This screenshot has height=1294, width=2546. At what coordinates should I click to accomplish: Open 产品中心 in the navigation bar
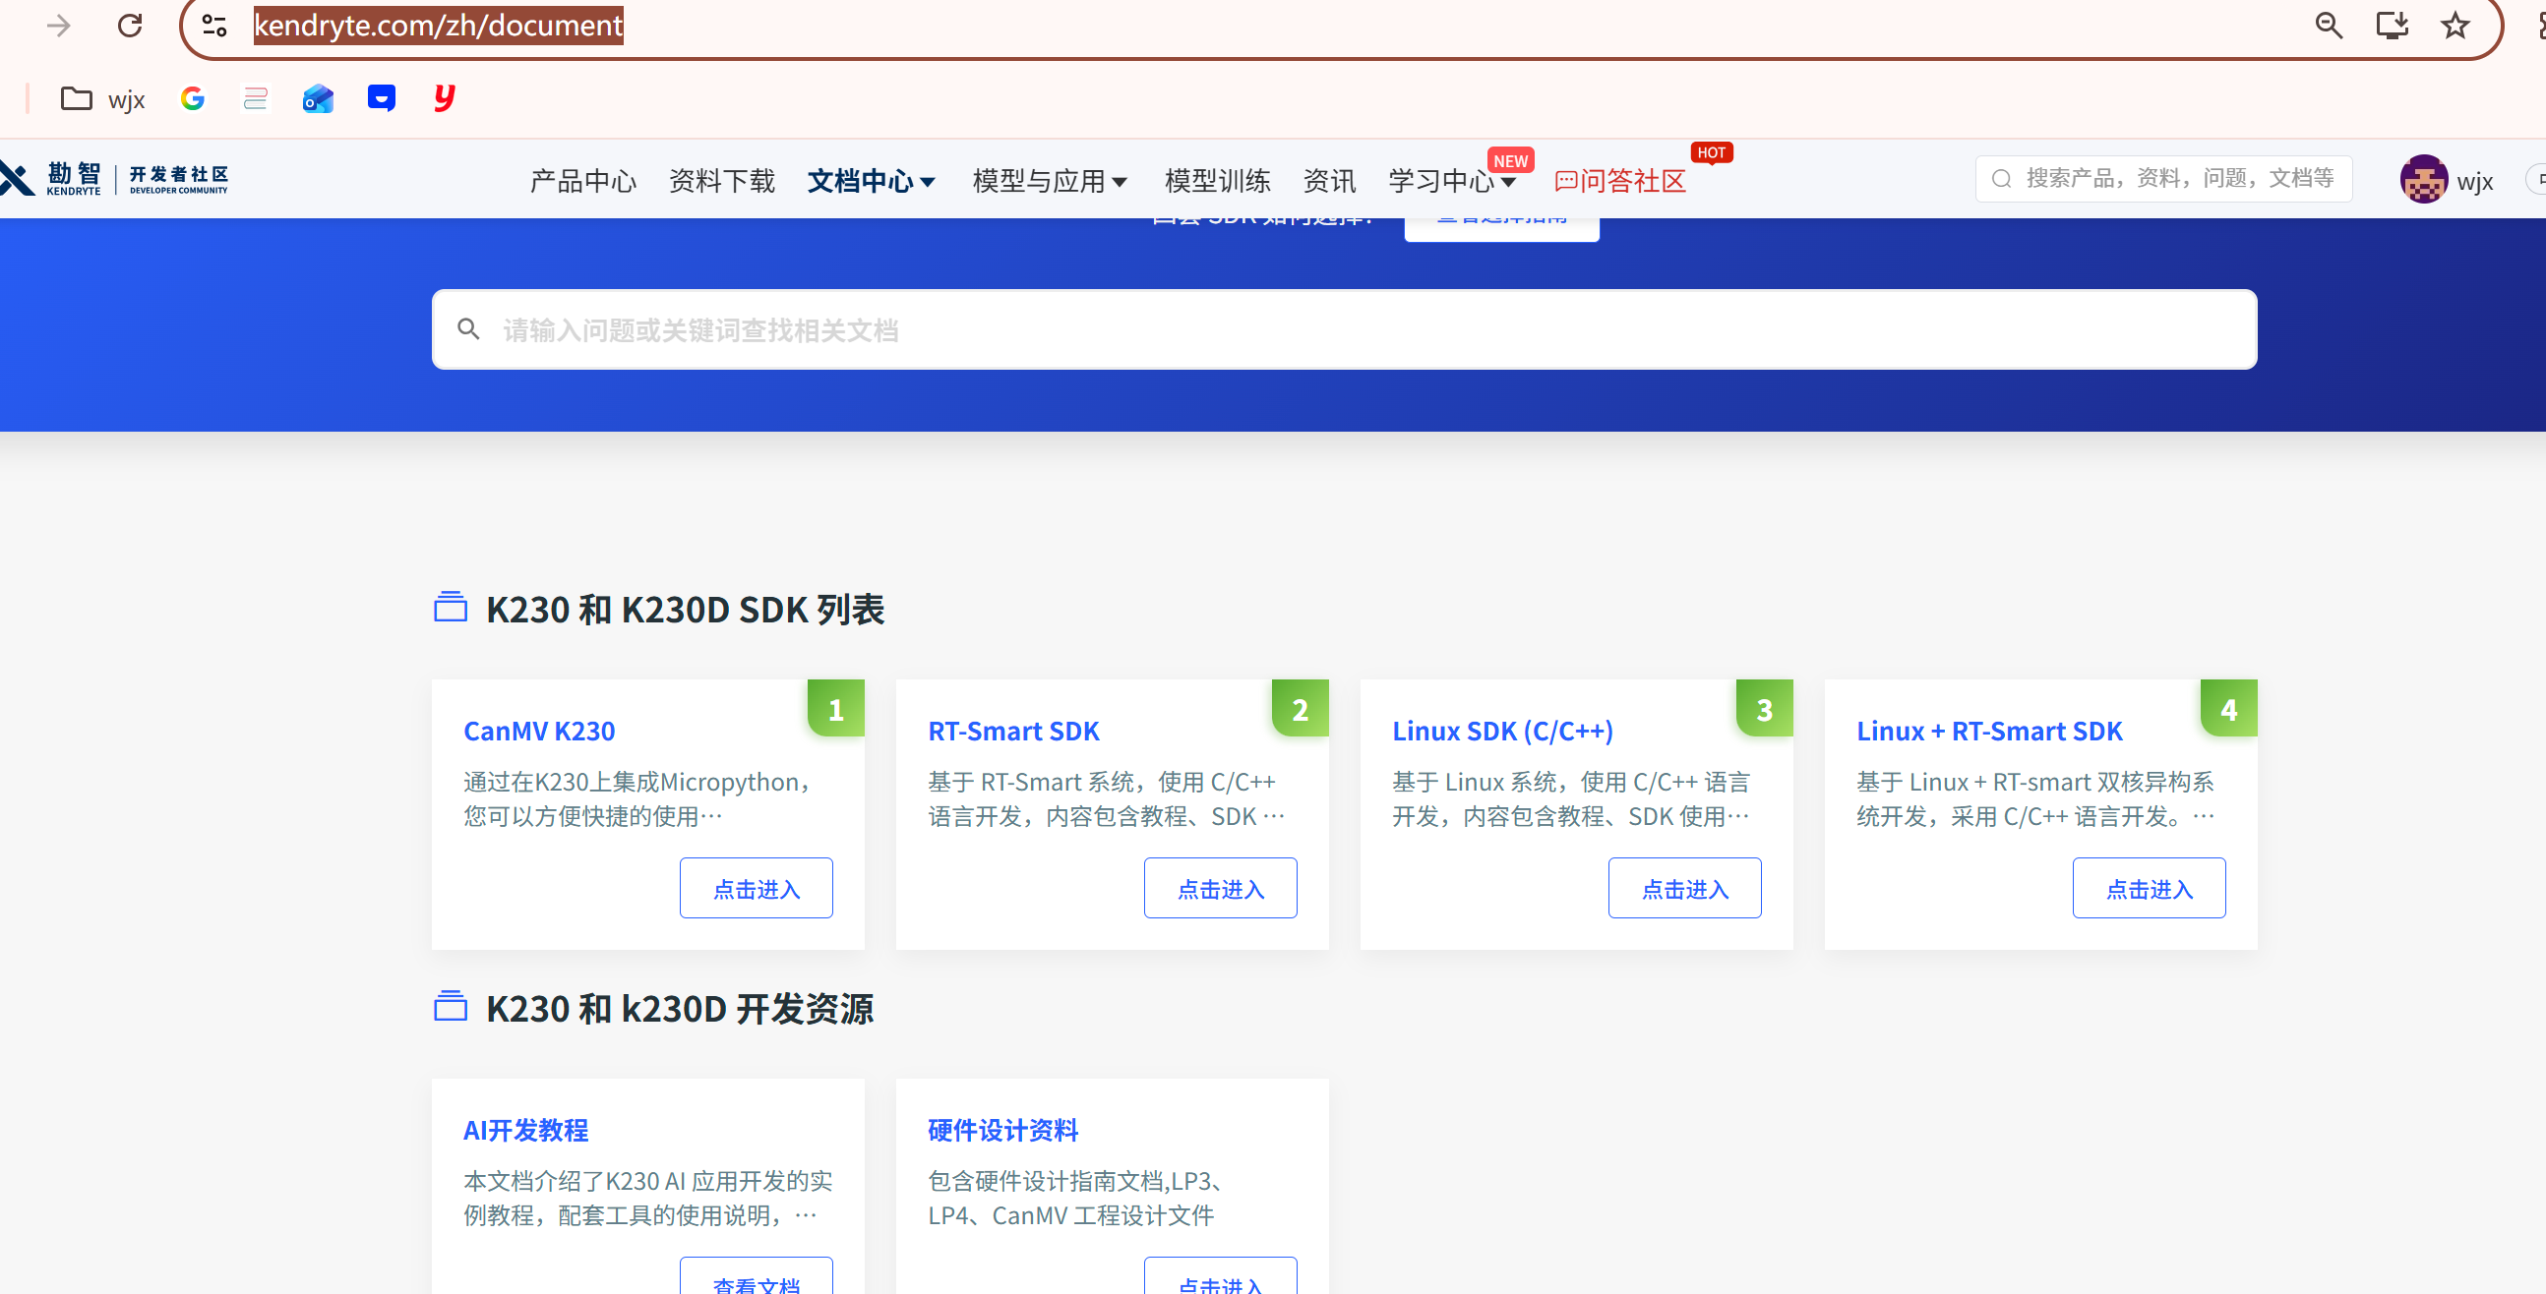(x=583, y=181)
